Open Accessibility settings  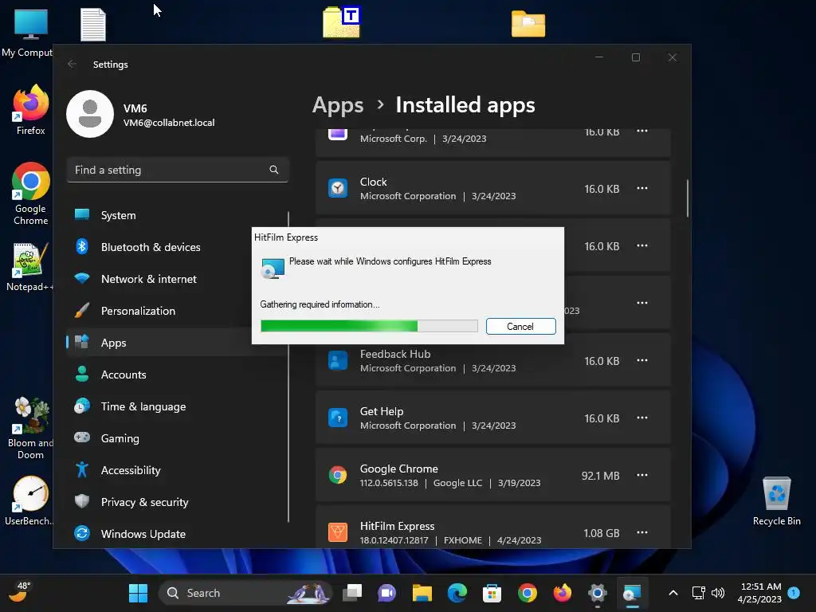pos(177,470)
